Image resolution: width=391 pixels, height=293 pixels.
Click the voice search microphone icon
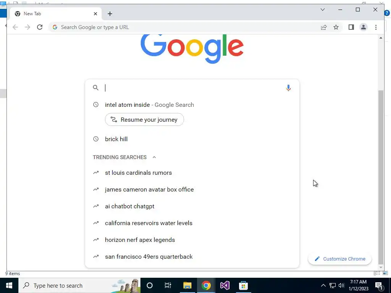(x=288, y=88)
